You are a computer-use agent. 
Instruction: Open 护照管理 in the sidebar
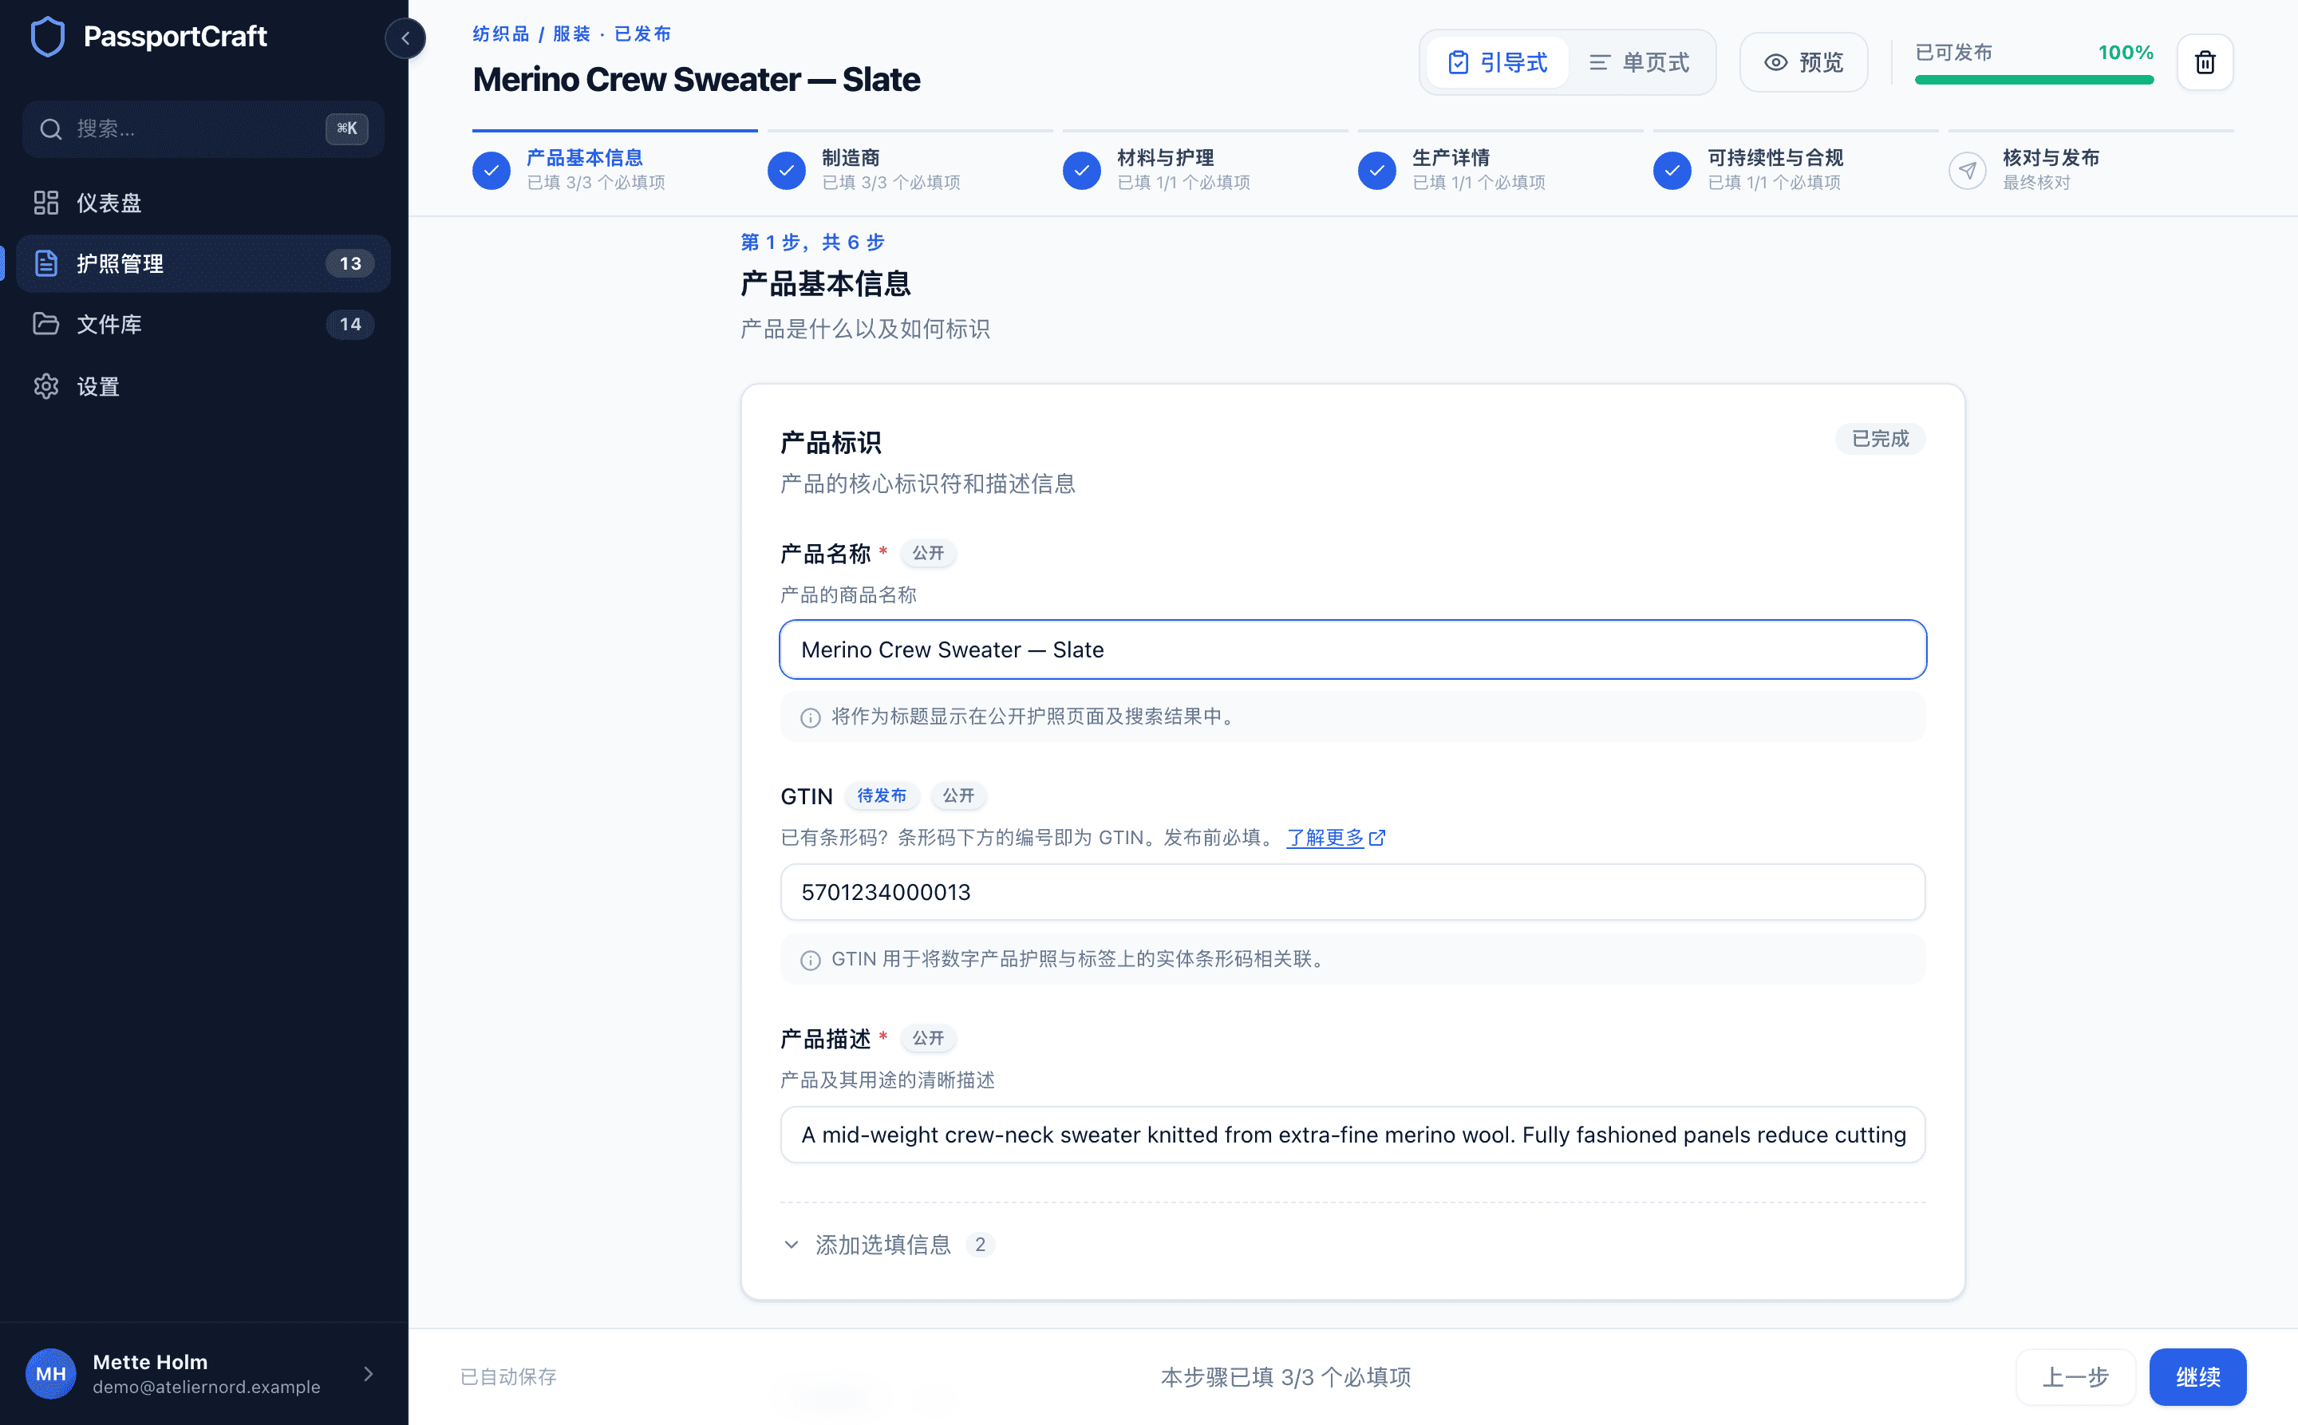click(x=203, y=264)
